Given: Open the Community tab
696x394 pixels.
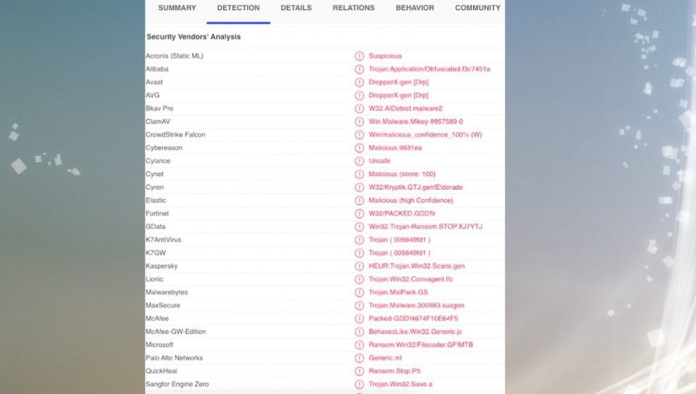Looking at the screenshot, I should [477, 8].
